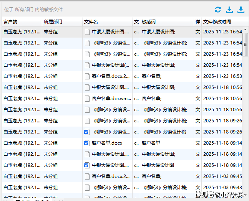Sort by 文件修改时间 column header
The width and height of the screenshot is (249, 201).
click(x=217, y=22)
